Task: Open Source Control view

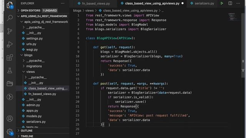Action: click(x=10, y=31)
